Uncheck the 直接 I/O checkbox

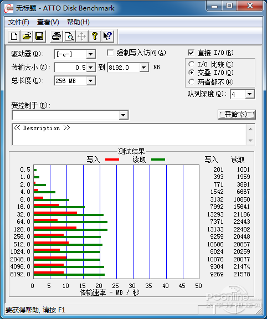pyautogui.click(x=191, y=53)
